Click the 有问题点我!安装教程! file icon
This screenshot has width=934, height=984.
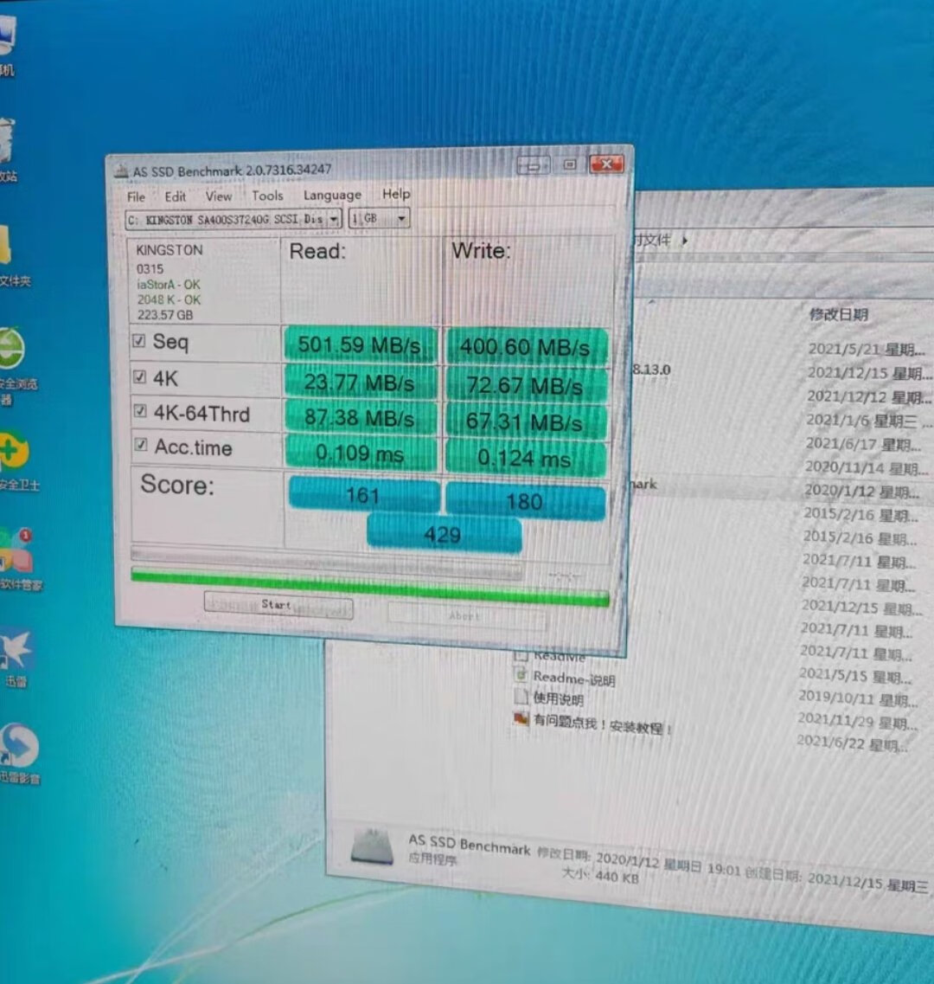[x=521, y=717]
